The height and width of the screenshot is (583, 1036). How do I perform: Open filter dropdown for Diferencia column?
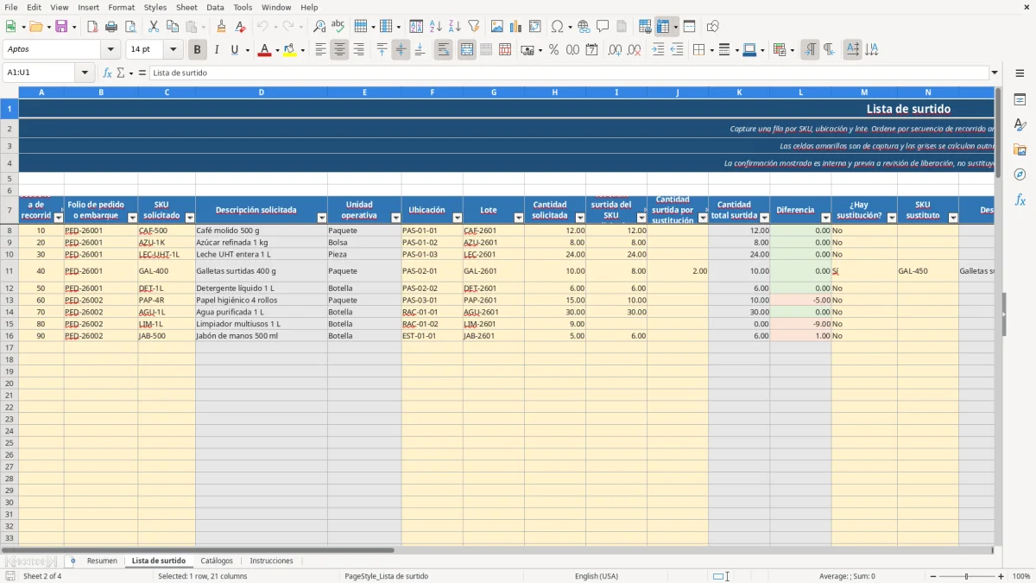click(826, 218)
